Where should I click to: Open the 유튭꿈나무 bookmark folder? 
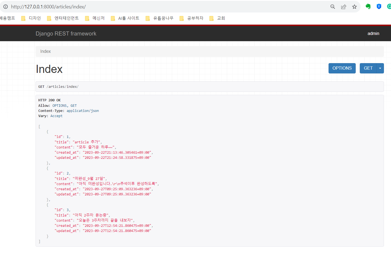coord(160,18)
